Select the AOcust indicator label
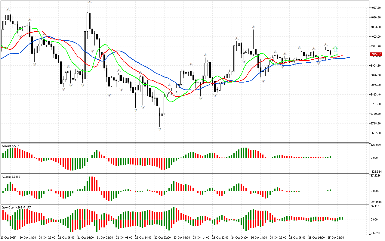The height and width of the screenshot is (241, 385). 11,146
